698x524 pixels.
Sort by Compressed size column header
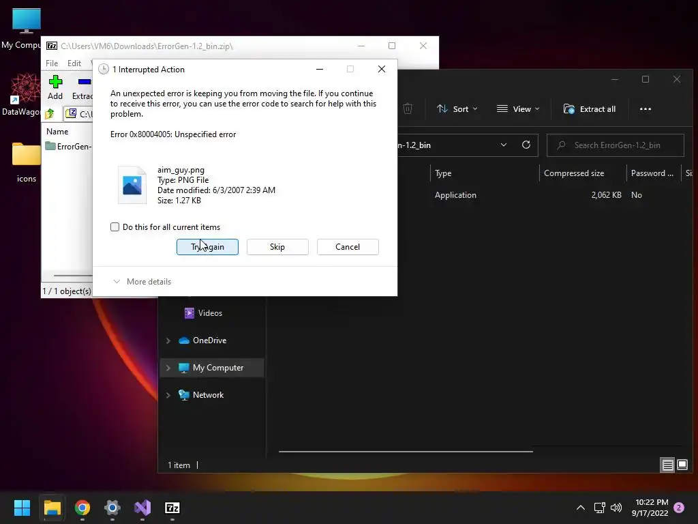pos(582,173)
